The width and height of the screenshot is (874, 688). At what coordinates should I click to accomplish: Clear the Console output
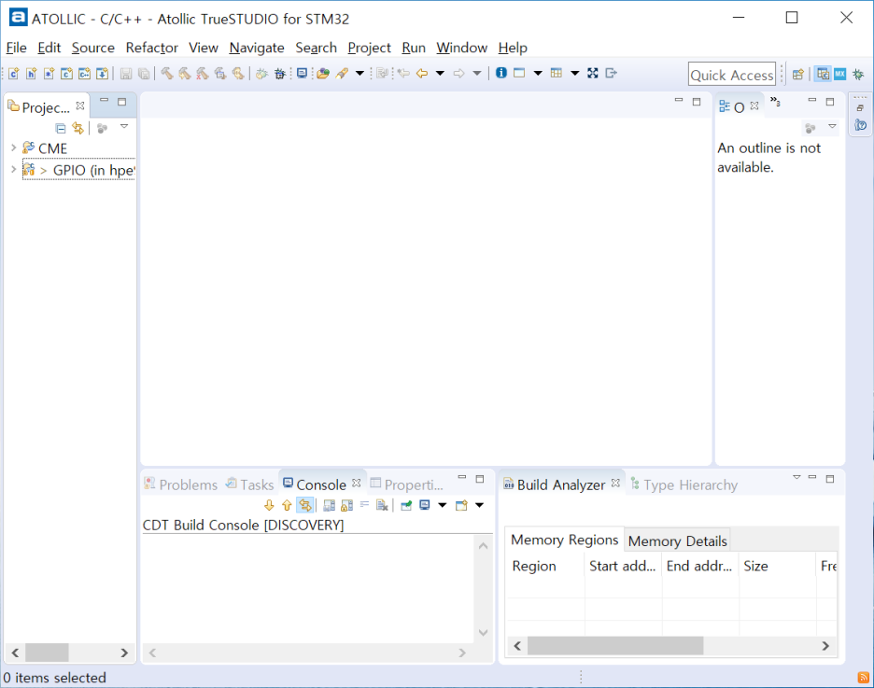pos(382,505)
